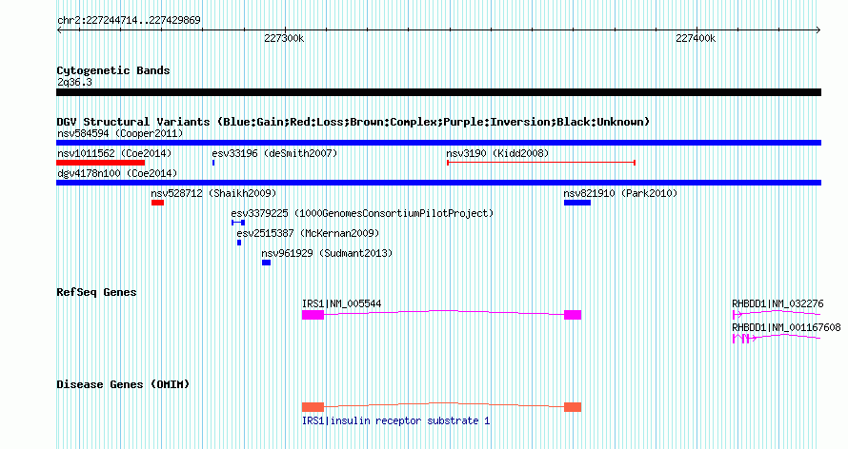Click the DGV Structural Variants track title
This screenshot has width=848, height=449.
tap(353, 122)
